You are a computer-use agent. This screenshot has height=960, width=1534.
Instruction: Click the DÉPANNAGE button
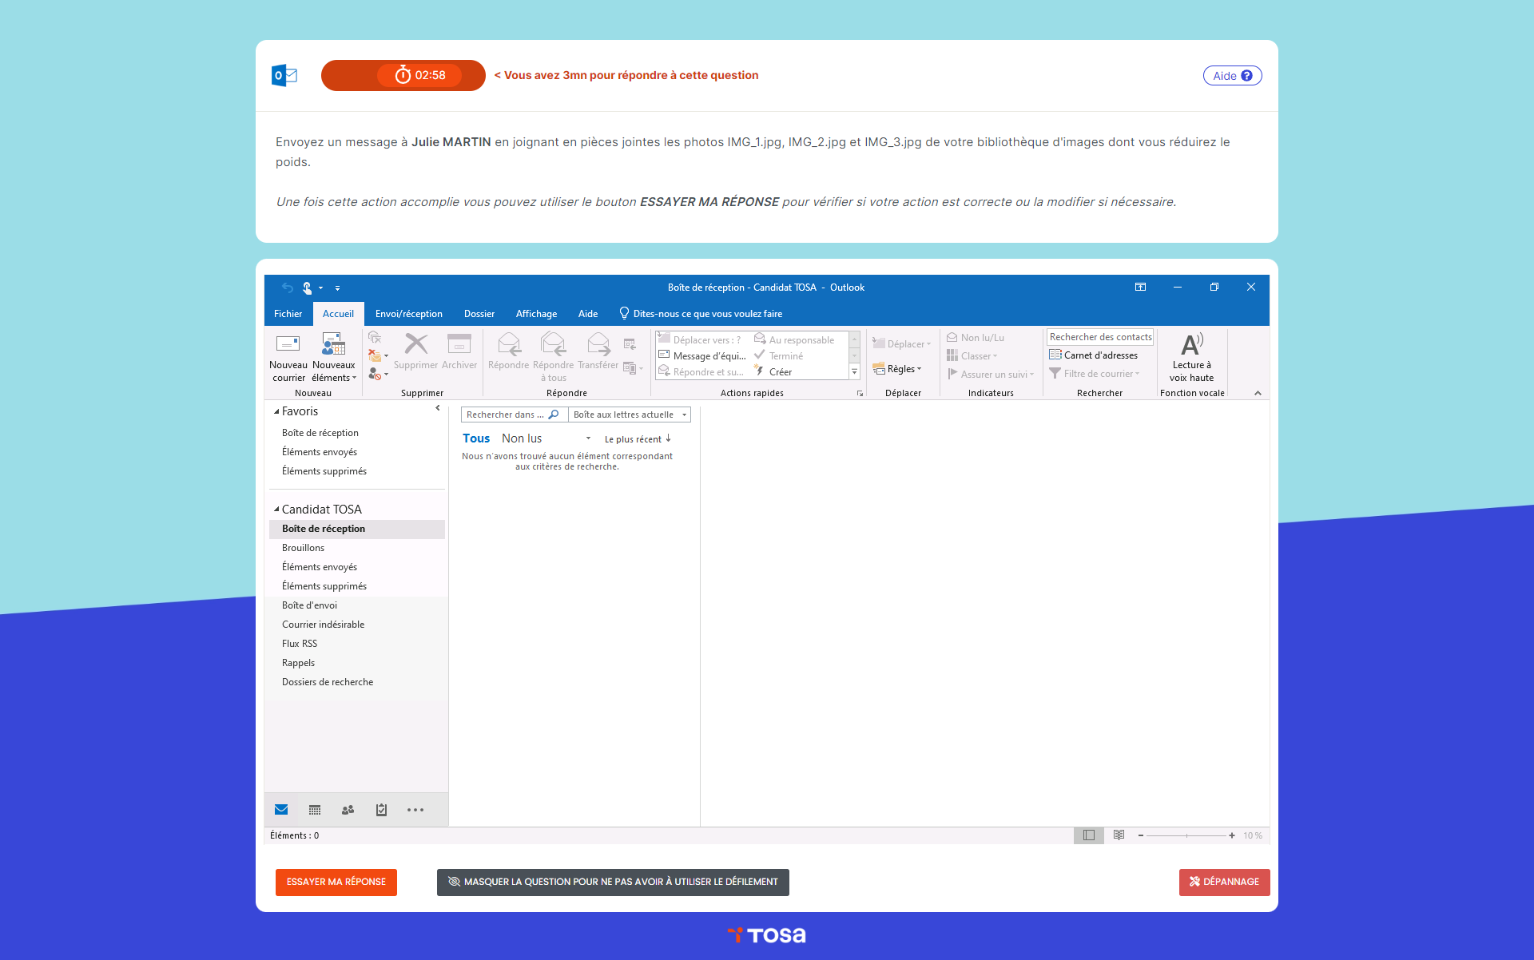click(1224, 882)
